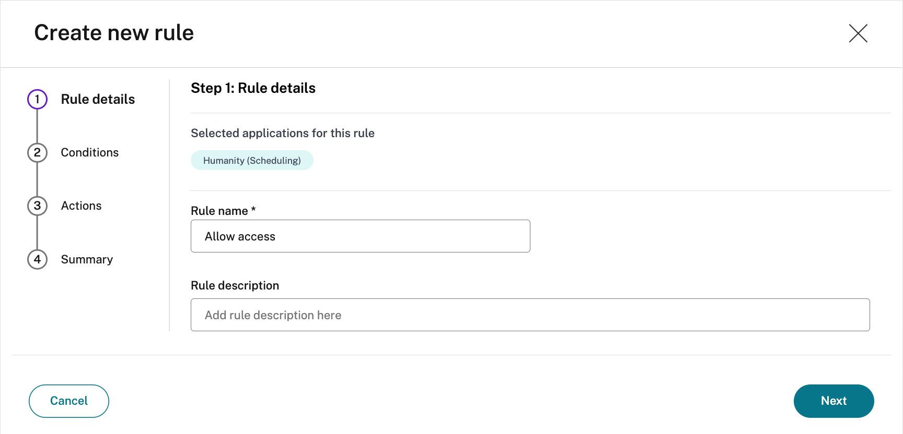The height and width of the screenshot is (434, 903).
Task: Click the Rule name field label
Action: (x=219, y=211)
